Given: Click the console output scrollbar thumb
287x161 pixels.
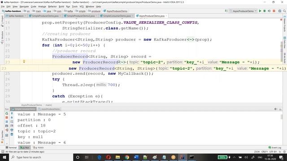Looking at the screenshot, I should click(282, 117).
